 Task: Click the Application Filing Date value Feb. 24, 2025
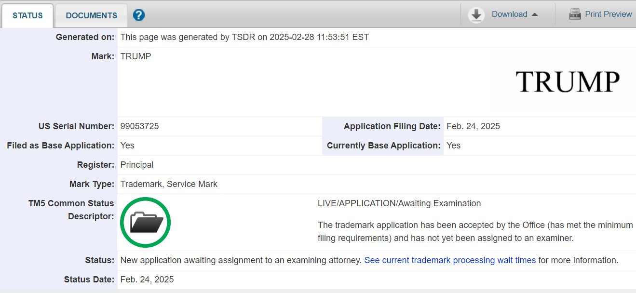[x=473, y=126]
